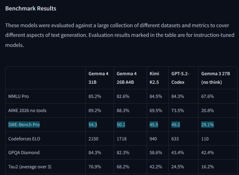
Task: Click the 76.9% Tau2 value
Action: (95, 166)
